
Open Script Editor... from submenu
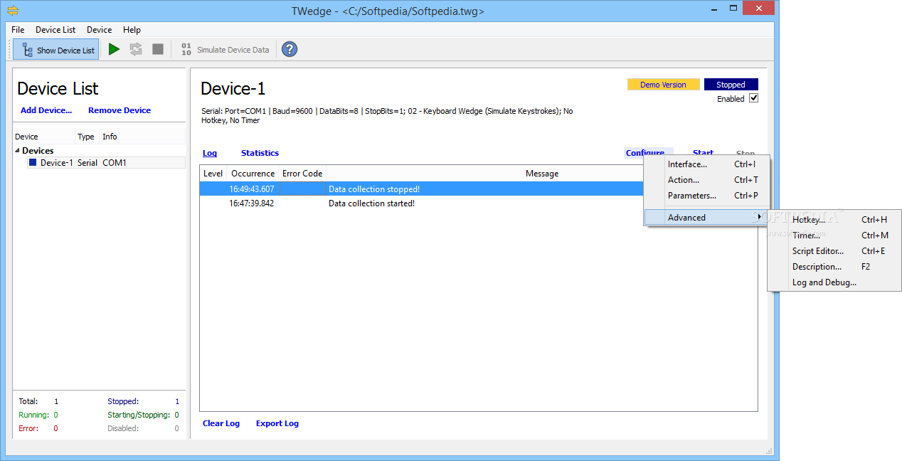click(834, 251)
